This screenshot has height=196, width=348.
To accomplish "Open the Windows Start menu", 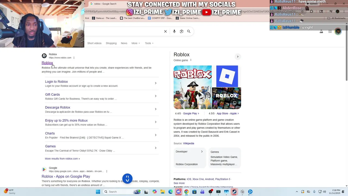I will [98, 192].
